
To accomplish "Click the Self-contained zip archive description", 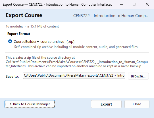I will [76, 47].
